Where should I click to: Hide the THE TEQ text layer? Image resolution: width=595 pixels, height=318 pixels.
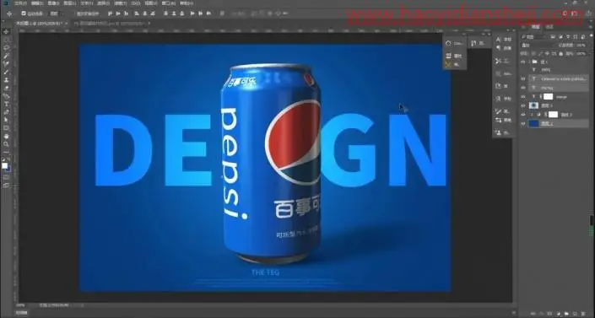(523, 87)
